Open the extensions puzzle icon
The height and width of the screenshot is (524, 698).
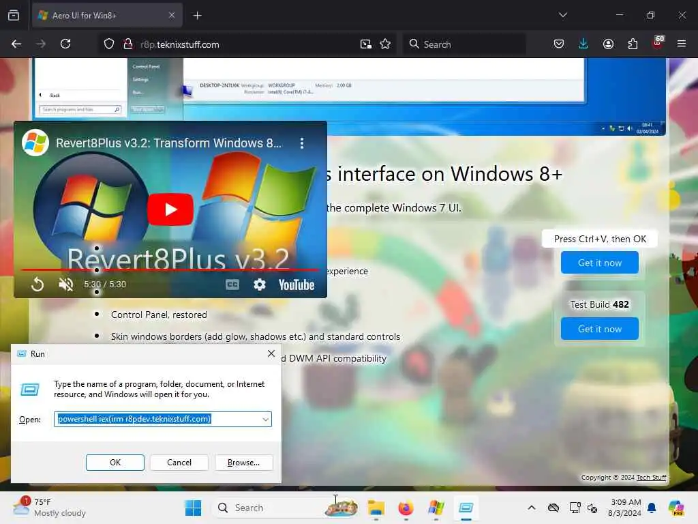point(633,44)
